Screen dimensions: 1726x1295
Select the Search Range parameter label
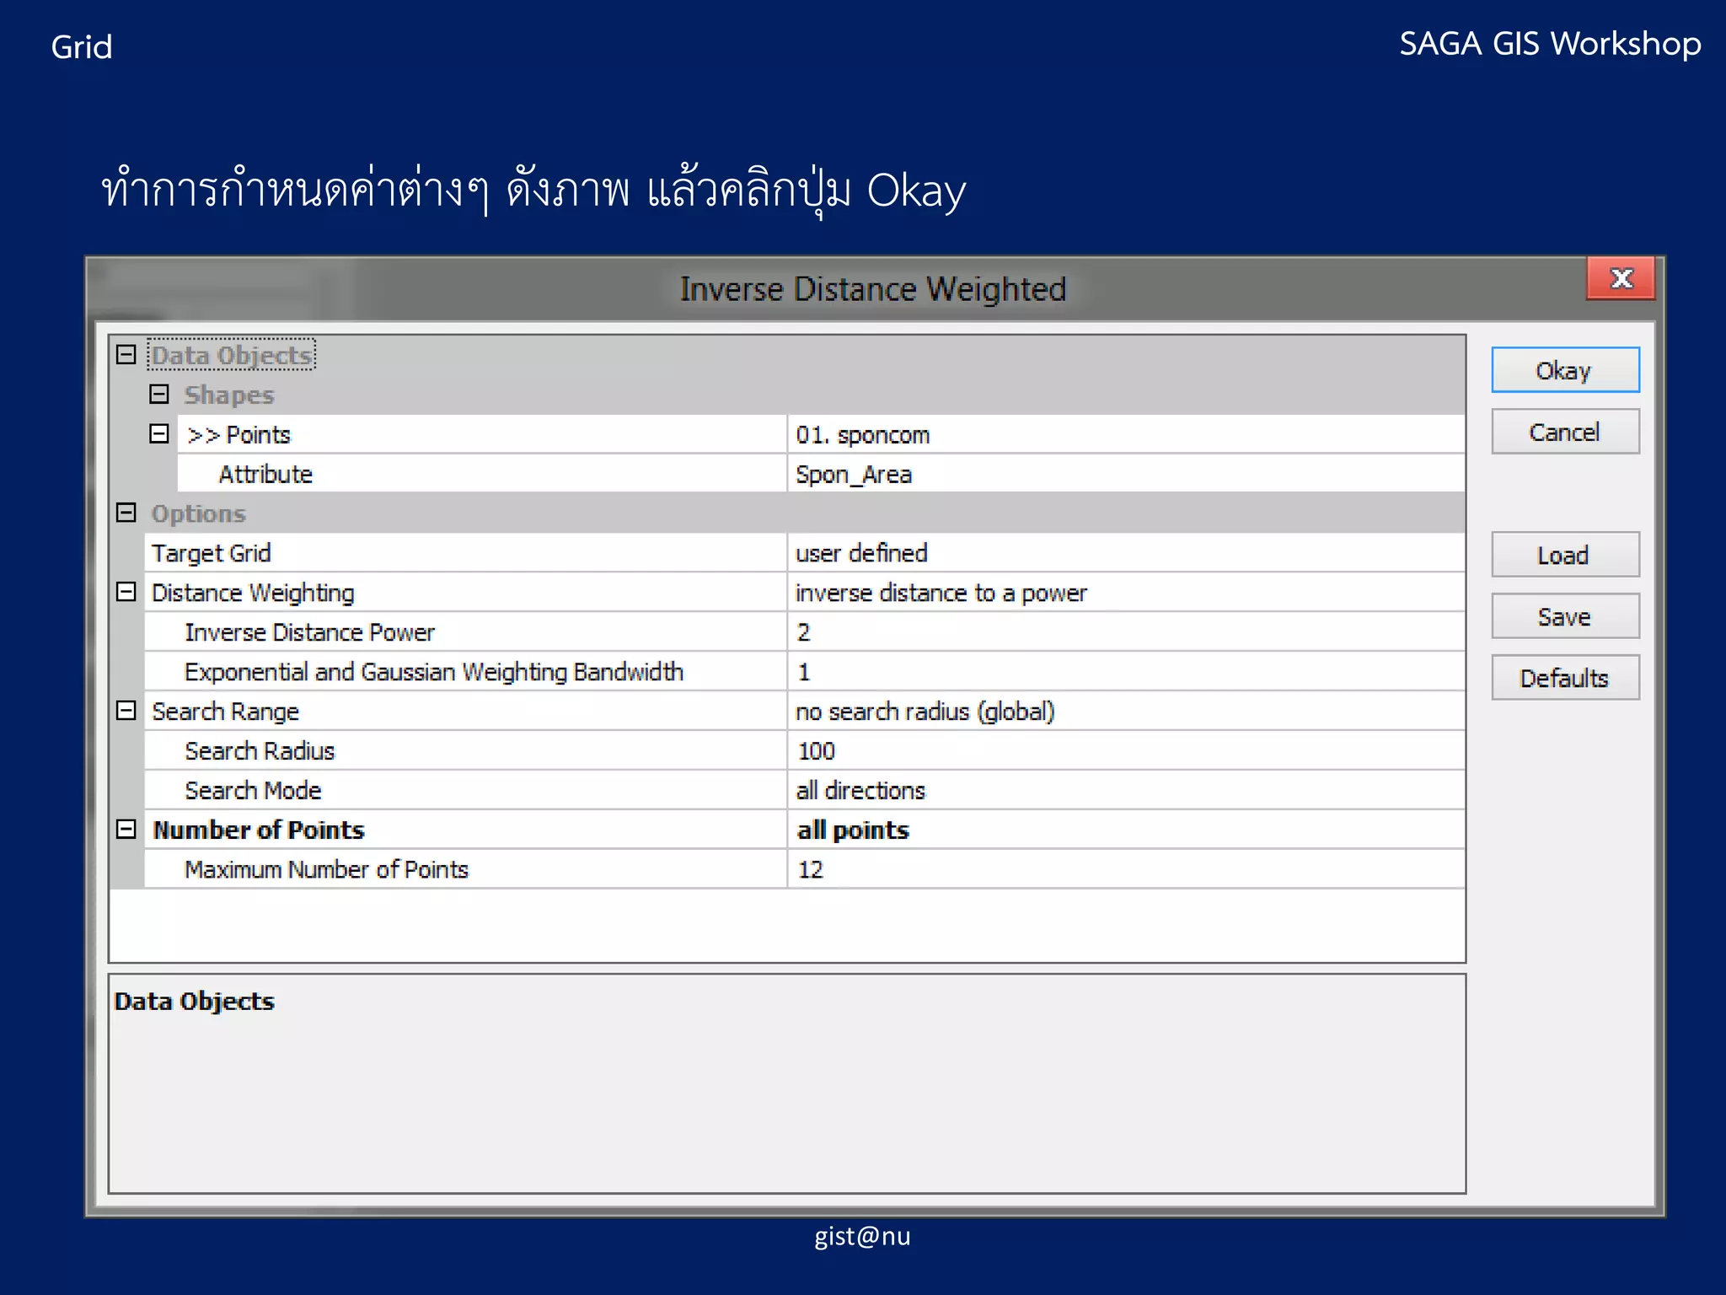(x=225, y=712)
